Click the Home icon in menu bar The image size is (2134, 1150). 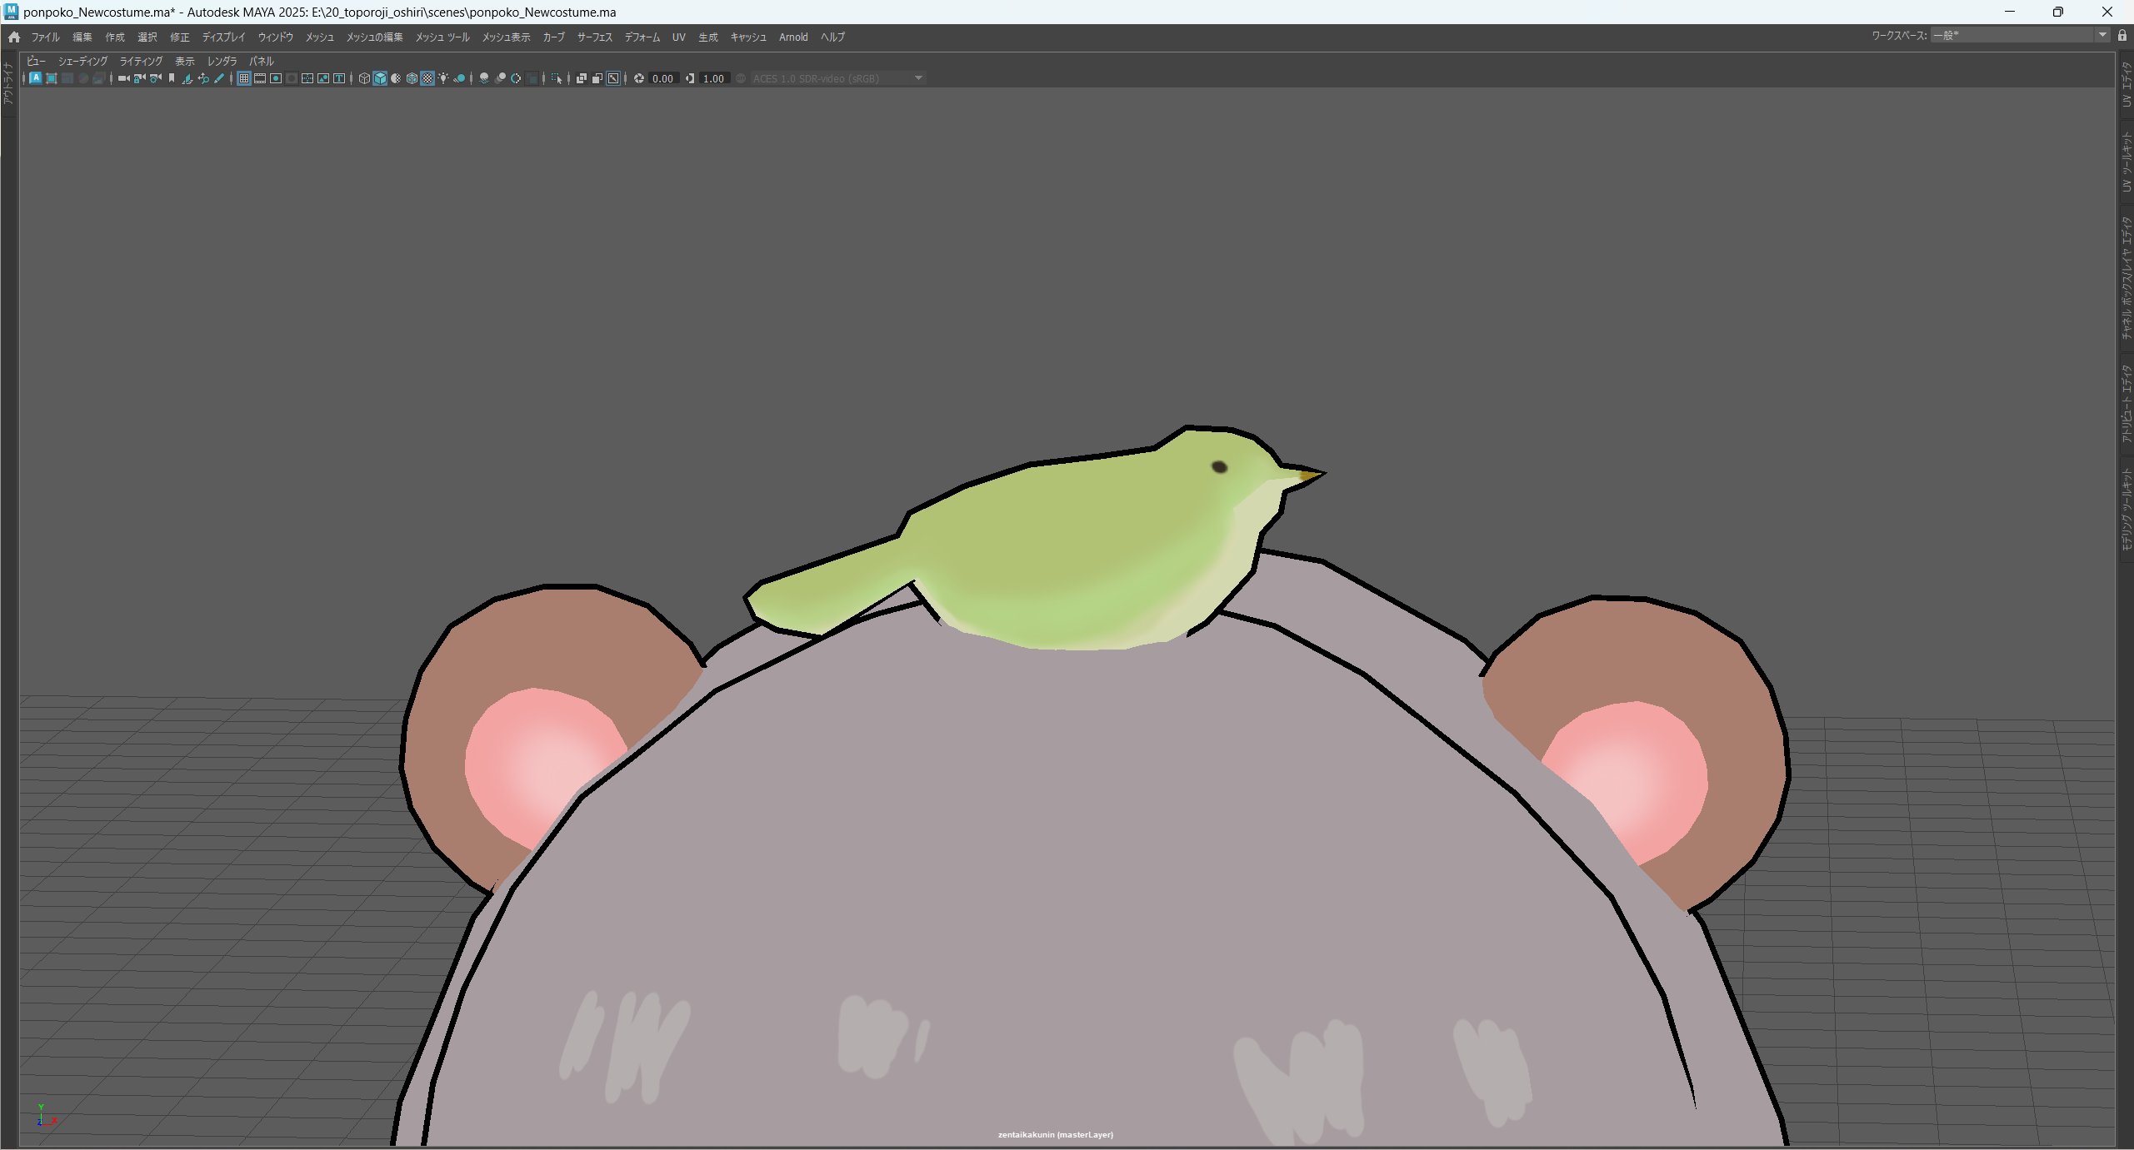coord(14,37)
